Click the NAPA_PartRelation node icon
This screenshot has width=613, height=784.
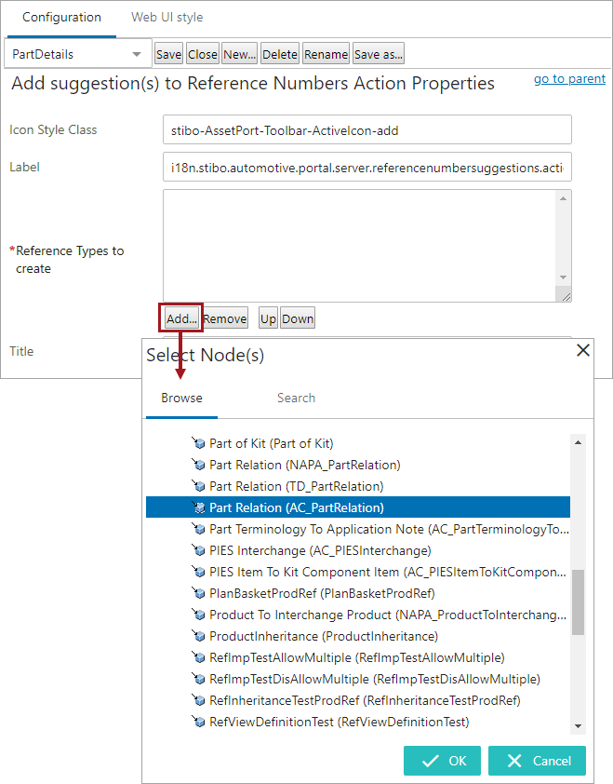198,465
